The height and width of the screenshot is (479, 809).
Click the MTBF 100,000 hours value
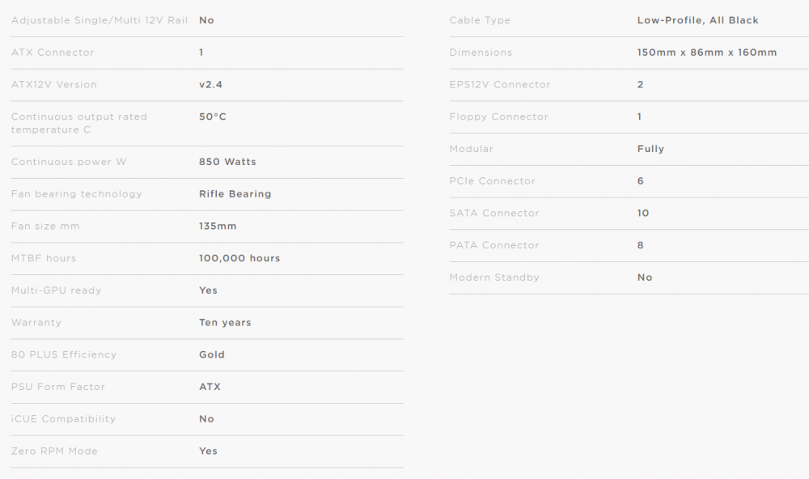[239, 259]
